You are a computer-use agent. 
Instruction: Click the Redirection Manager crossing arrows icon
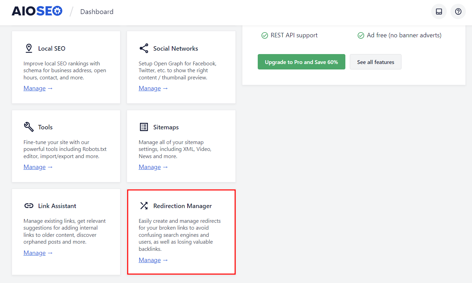(x=144, y=205)
